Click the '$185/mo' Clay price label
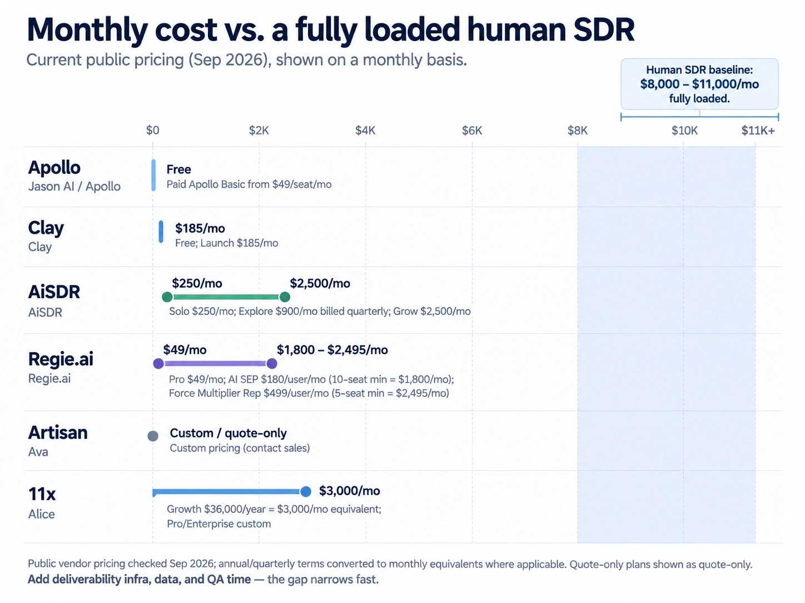Image resolution: width=805 pixels, height=603 pixels. point(200,228)
